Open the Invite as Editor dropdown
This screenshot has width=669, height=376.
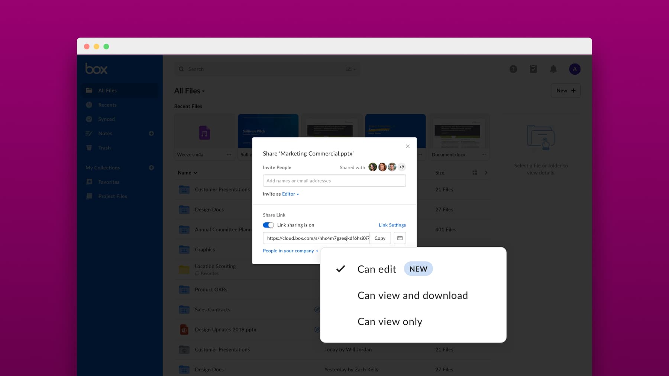[x=290, y=194]
